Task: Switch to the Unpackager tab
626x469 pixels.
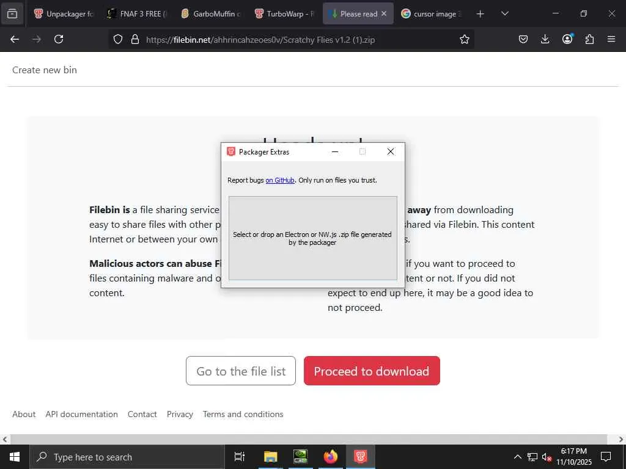Action: pos(64,13)
